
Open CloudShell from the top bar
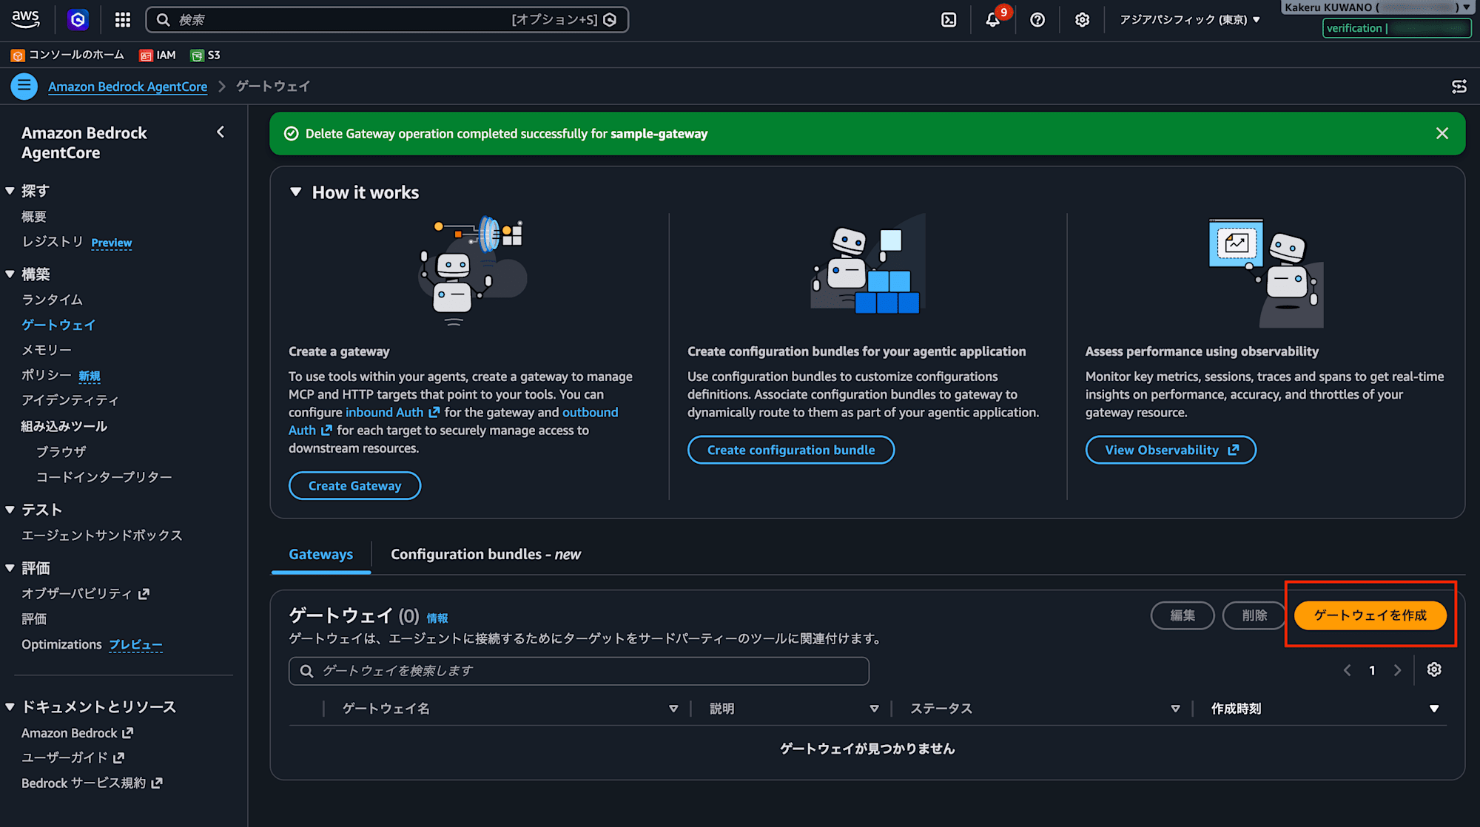(x=949, y=20)
